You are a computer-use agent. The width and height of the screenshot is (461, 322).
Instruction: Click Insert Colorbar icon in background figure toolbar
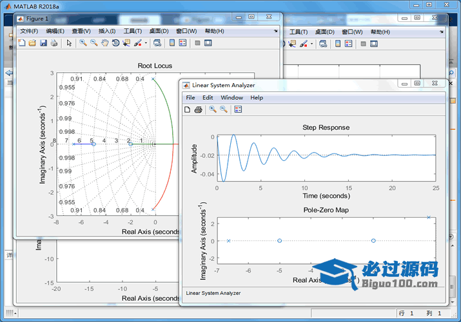[x=338, y=44]
